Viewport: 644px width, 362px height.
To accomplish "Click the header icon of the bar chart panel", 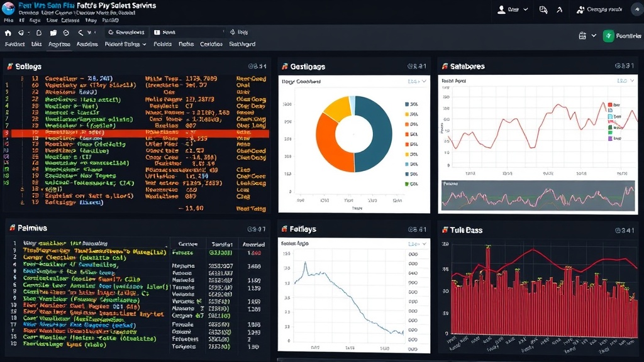I will click(x=444, y=230).
